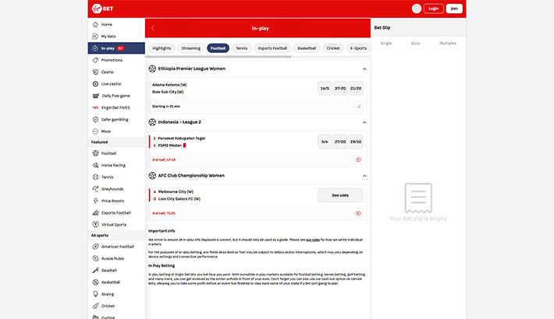Select the In-play sidebar item
Viewport: 554px width, 319px height.
coord(116,48)
